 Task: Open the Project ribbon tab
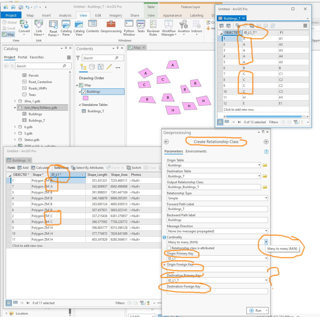11,15
